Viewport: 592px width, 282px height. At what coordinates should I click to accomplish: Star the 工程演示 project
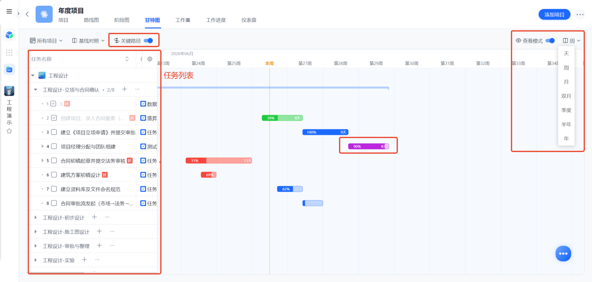pyautogui.click(x=9, y=131)
